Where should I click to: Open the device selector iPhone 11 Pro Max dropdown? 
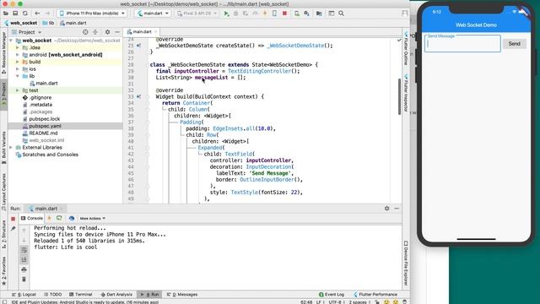(92, 14)
